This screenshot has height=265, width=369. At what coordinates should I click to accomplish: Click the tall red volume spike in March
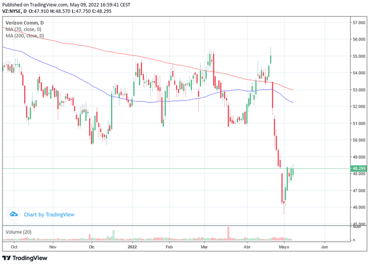click(228, 233)
